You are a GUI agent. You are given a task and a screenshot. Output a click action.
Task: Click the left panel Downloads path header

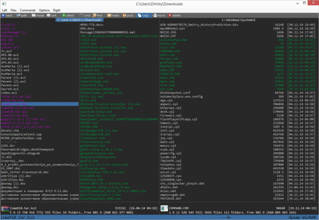79,20
